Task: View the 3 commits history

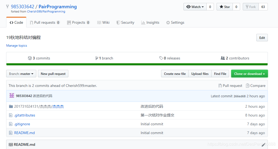Action: (x=39, y=58)
